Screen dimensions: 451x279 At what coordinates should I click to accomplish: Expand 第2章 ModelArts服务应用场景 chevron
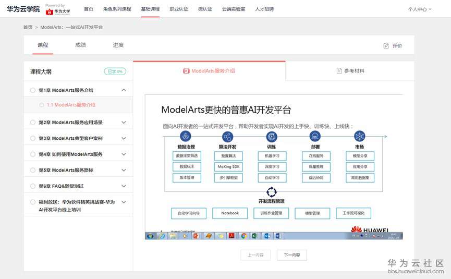coord(124,122)
